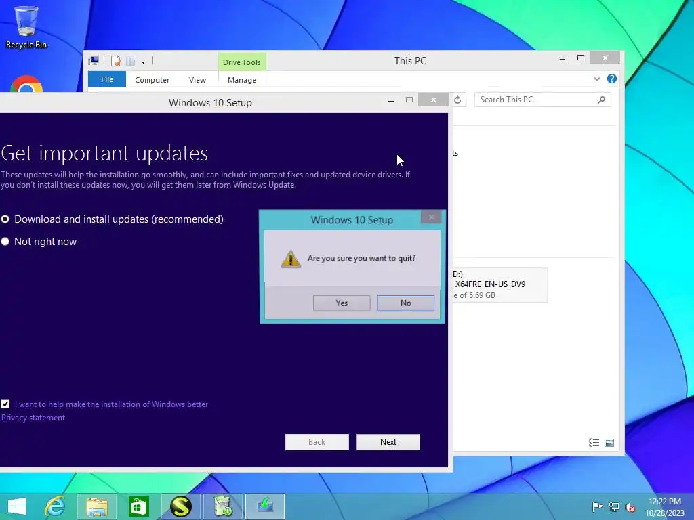The width and height of the screenshot is (694, 520).
Task: Open the installer package taskbar icon
Action: 222,506
